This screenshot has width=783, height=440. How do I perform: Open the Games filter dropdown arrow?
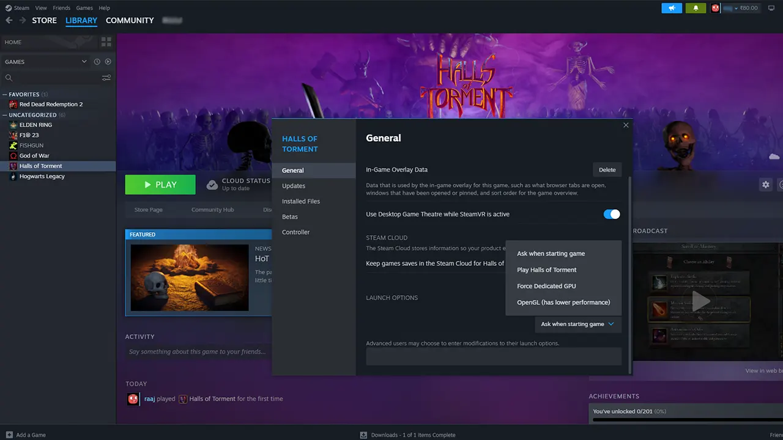pyautogui.click(x=84, y=62)
